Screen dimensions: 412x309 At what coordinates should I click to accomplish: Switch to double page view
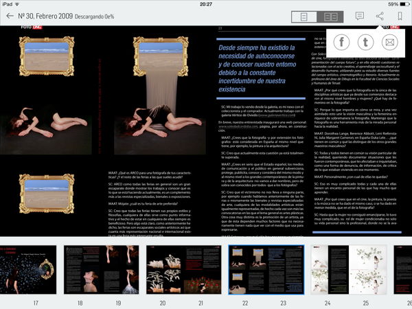pos(330,16)
